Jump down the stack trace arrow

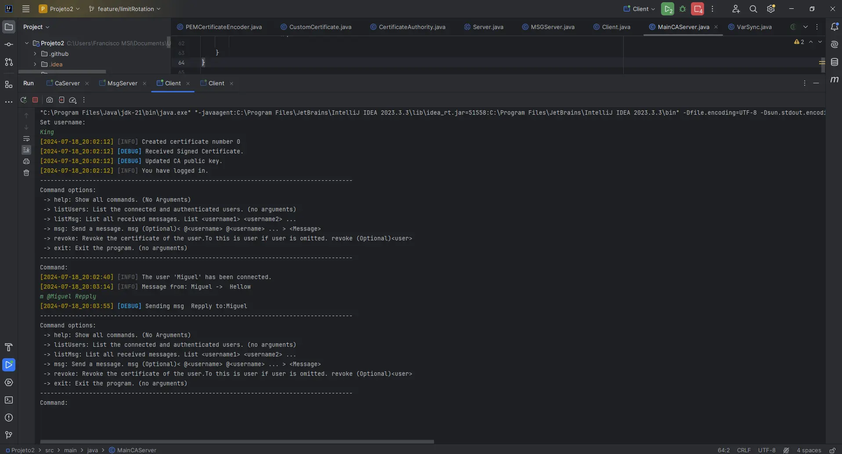26,127
